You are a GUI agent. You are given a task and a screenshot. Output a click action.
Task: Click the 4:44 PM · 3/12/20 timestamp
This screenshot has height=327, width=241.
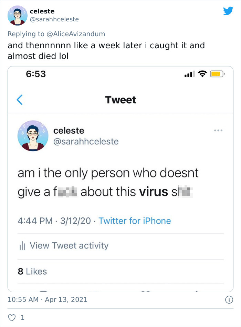click(55, 221)
